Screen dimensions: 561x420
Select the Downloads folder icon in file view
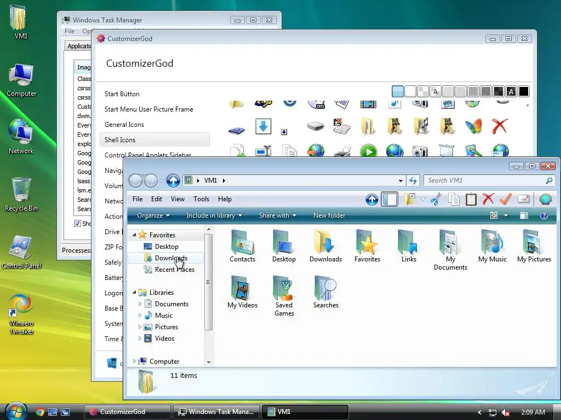click(325, 246)
